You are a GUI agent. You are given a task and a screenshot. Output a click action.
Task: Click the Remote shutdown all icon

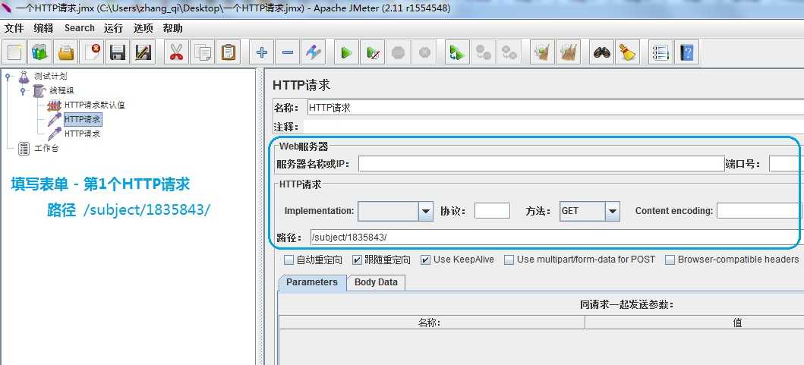coord(508,52)
